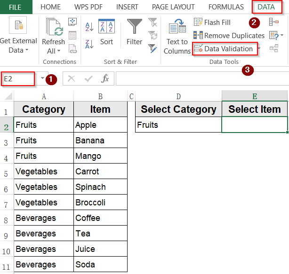Click the Insert Function fx icon
Screen dimensions: 289x274
pyautogui.click(x=105, y=79)
